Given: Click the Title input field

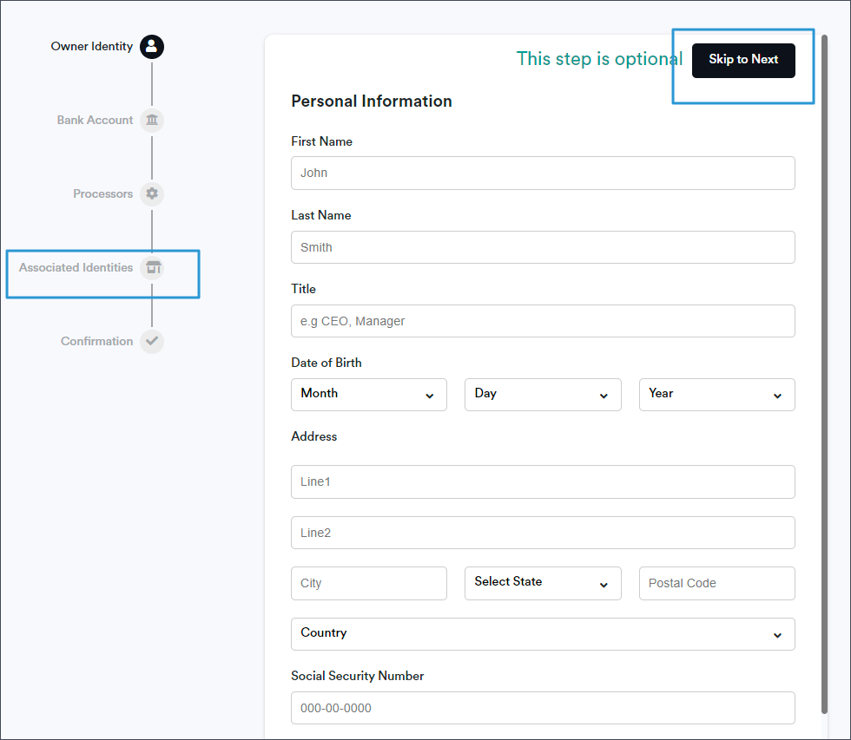Looking at the screenshot, I should pyautogui.click(x=543, y=321).
